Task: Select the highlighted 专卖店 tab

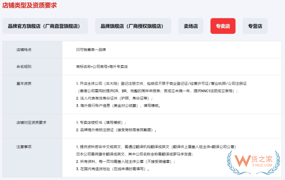Action: 223,26
